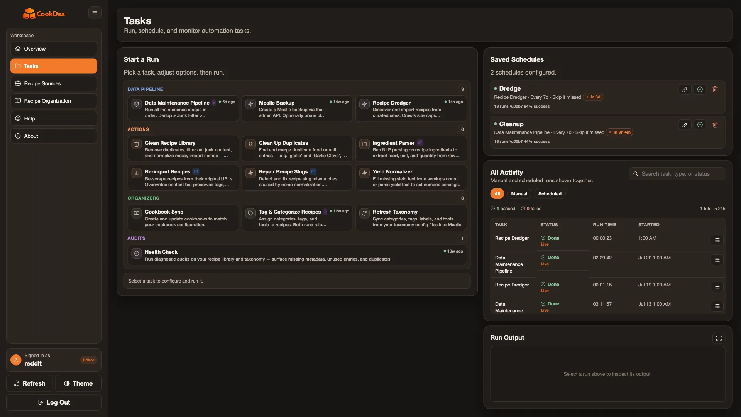Open the Overview page
The height and width of the screenshot is (417, 741).
click(x=54, y=49)
